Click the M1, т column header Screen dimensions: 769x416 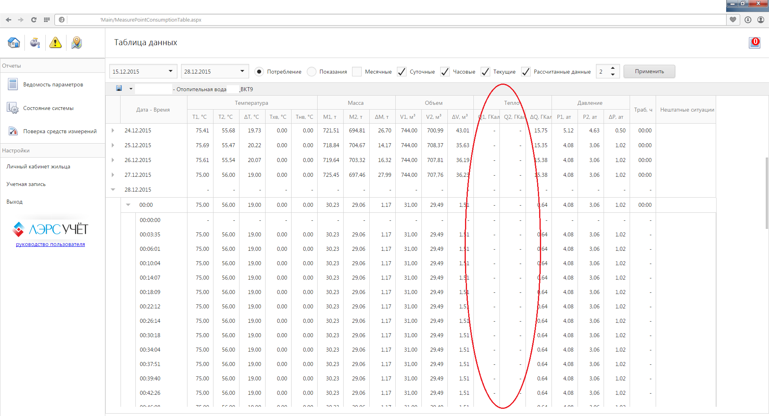[x=330, y=117]
